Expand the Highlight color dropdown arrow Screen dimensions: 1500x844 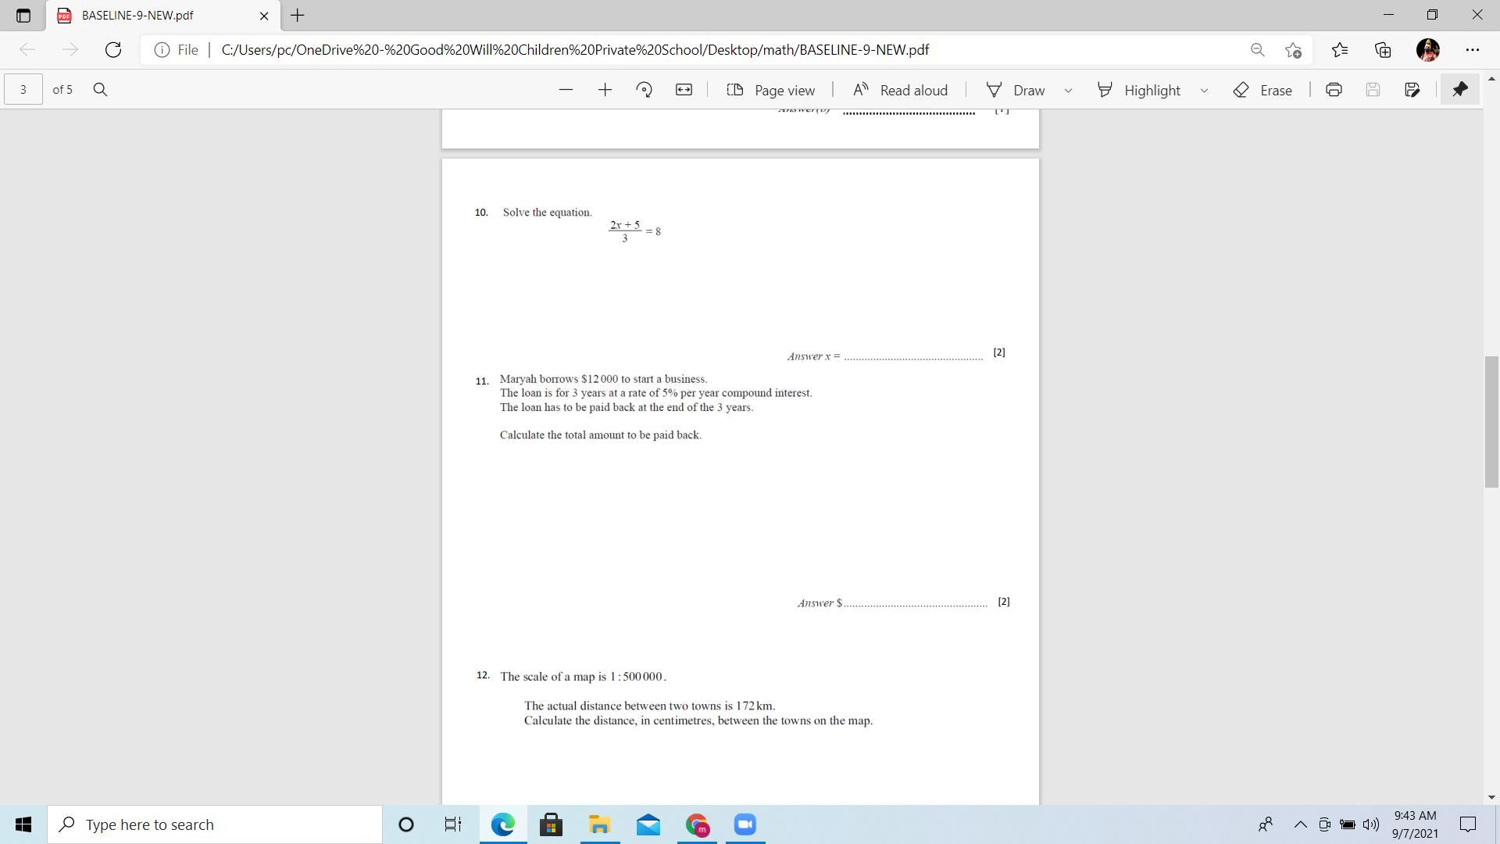(x=1204, y=91)
